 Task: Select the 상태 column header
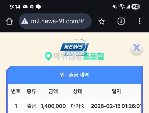click(78, 91)
